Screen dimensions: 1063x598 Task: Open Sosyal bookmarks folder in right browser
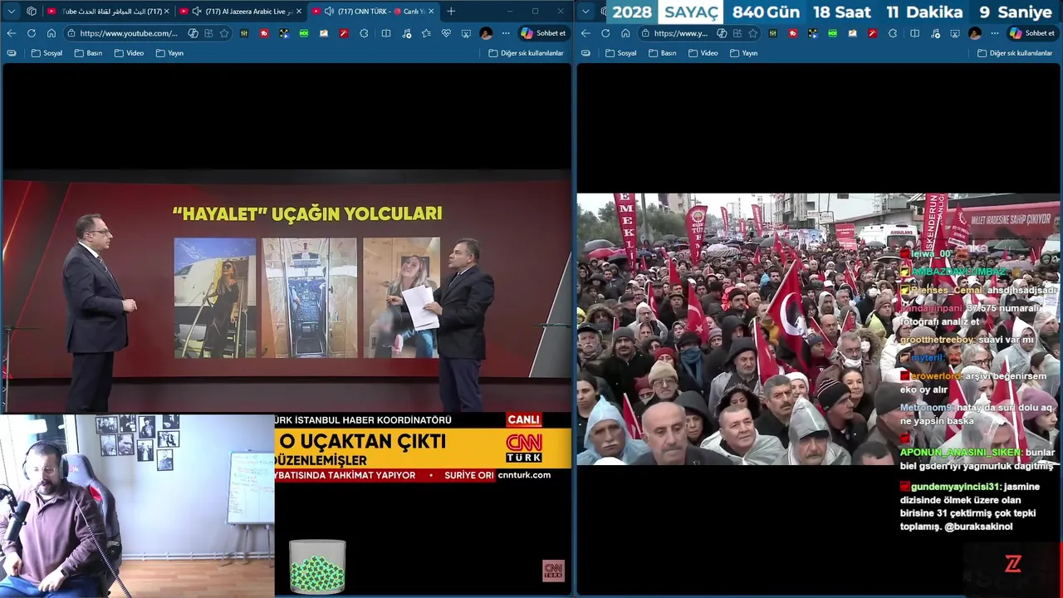[x=621, y=53]
